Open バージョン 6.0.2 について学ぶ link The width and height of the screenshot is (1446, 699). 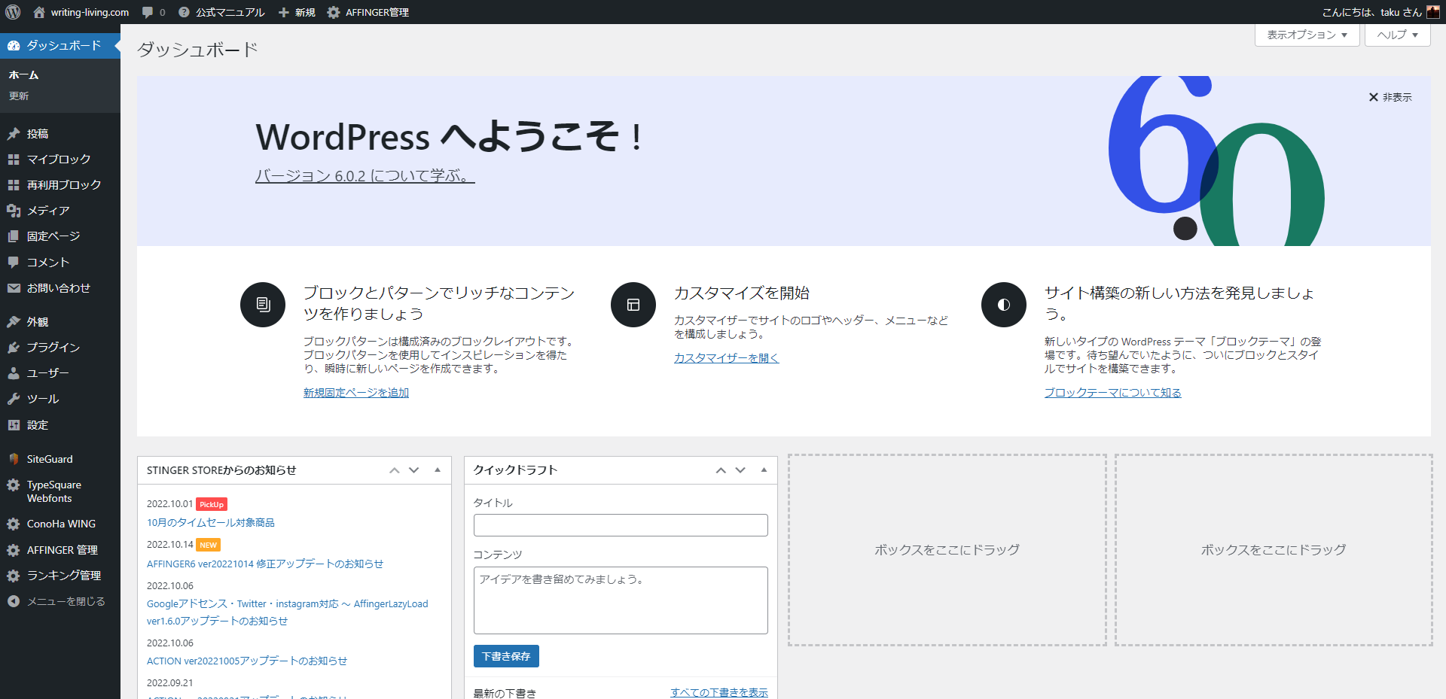(x=365, y=176)
